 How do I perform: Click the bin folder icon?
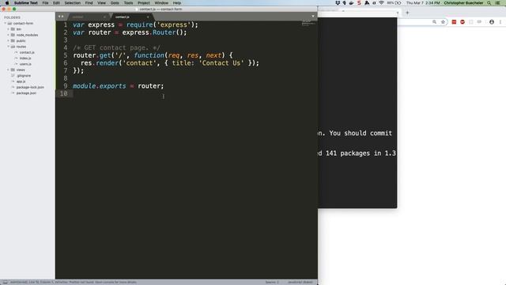[x=13, y=29]
